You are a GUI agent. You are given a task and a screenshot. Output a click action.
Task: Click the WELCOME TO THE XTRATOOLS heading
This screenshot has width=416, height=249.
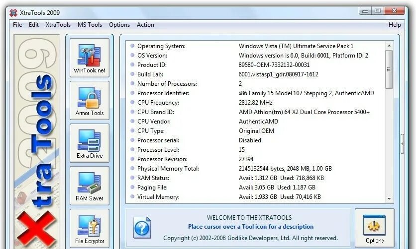(x=249, y=218)
